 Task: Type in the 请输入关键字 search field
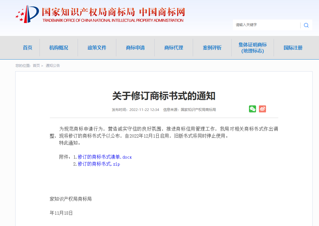point(266,25)
